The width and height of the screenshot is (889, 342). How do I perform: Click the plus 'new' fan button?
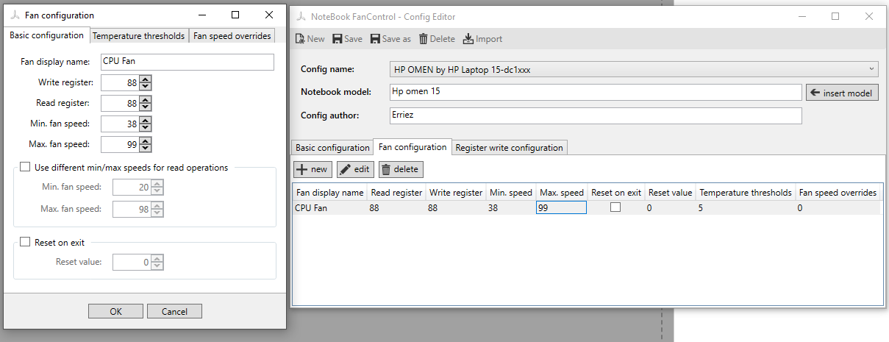pyautogui.click(x=313, y=169)
